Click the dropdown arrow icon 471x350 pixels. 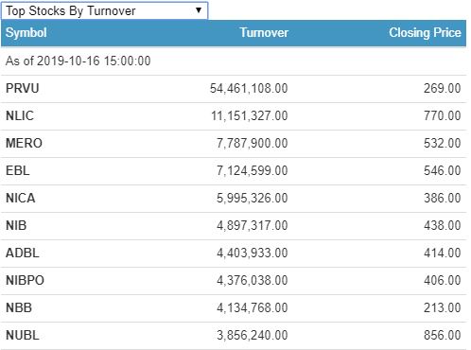tap(199, 10)
